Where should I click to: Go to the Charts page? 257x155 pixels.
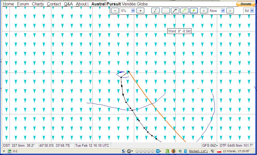pyautogui.click(x=38, y=4)
